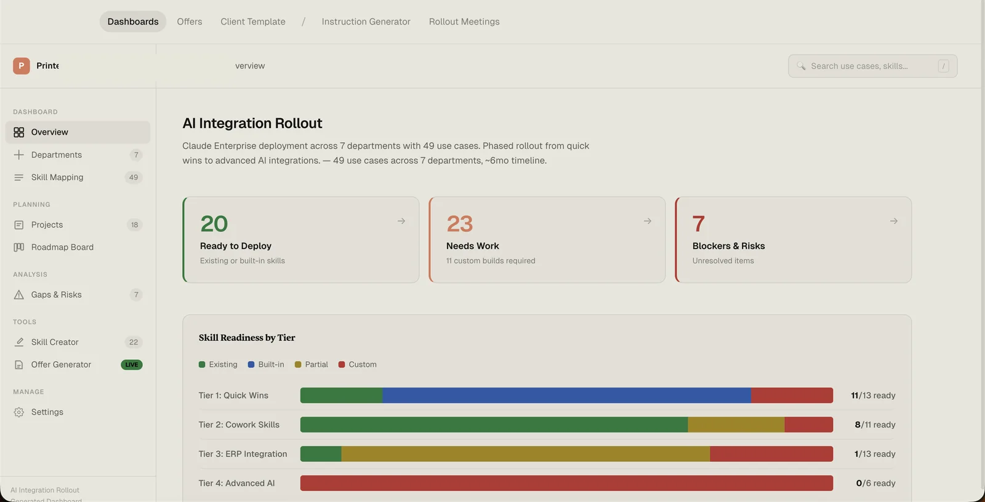Click the Partial legend swatch
Screen dimensions: 985x502
pyautogui.click(x=298, y=365)
